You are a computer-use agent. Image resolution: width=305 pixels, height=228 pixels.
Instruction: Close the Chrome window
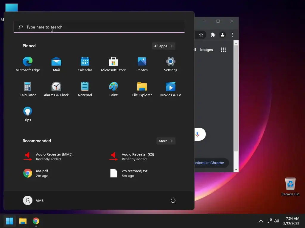231,21
